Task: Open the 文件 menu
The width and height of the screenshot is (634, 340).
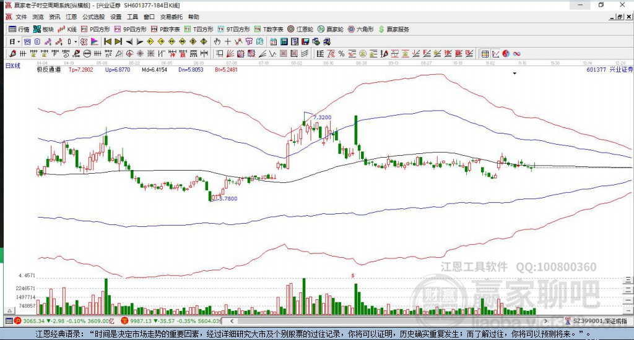Action: (21, 17)
